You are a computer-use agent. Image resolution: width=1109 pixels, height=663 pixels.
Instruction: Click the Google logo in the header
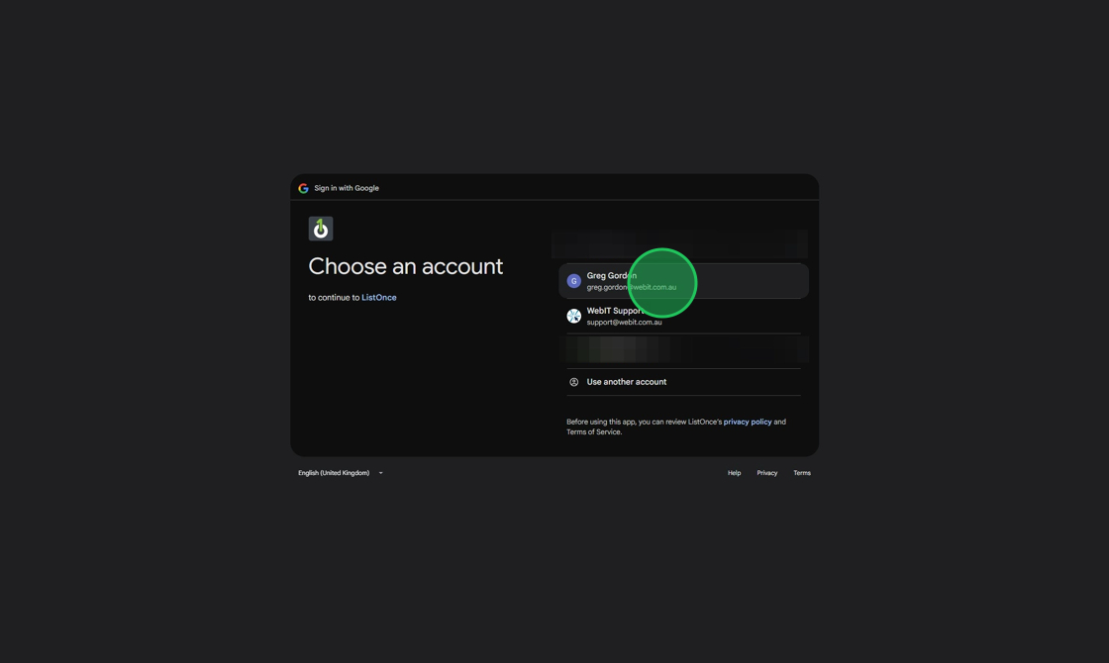pos(303,188)
